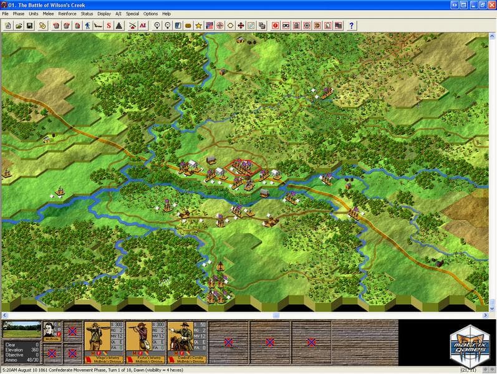
Task: Click the 'Elevation 360' terrain info line
Action: (x=22, y=350)
